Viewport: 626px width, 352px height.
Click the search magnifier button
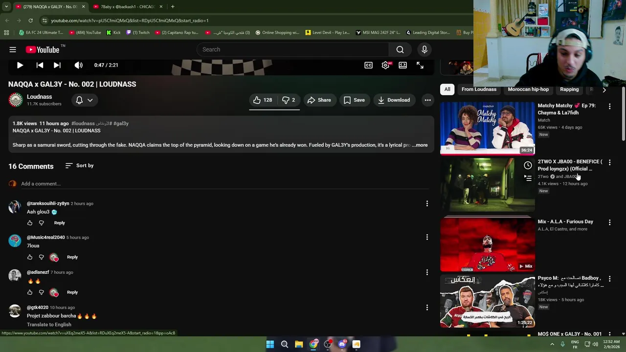[x=400, y=49]
